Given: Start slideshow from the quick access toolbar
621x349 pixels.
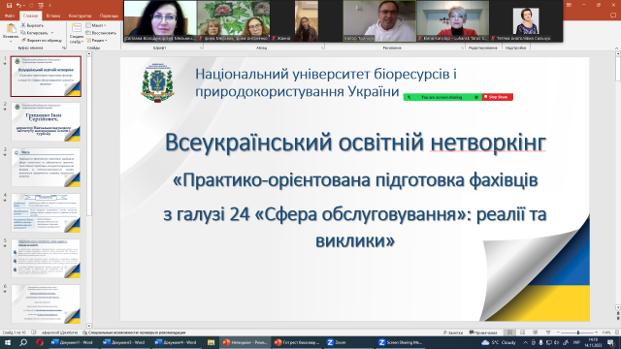Looking at the screenshot, I should [x=41, y=6].
